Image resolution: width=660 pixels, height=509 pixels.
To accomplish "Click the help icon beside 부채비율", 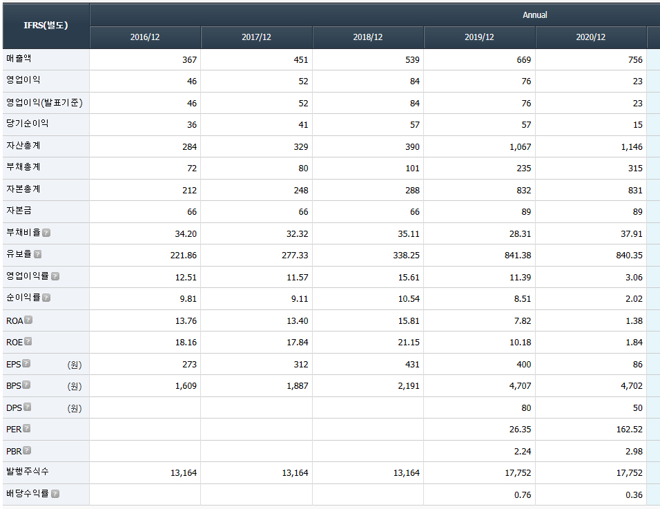I will click(x=46, y=233).
